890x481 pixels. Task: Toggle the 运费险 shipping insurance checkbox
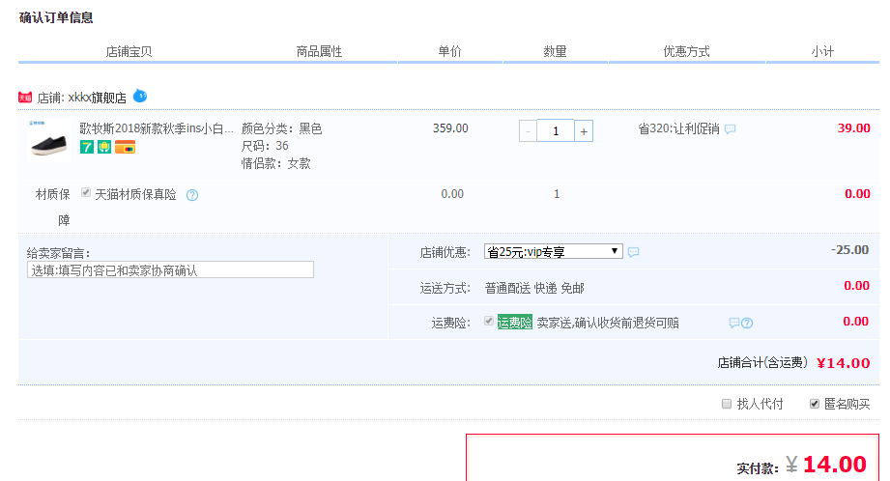[x=489, y=322]
